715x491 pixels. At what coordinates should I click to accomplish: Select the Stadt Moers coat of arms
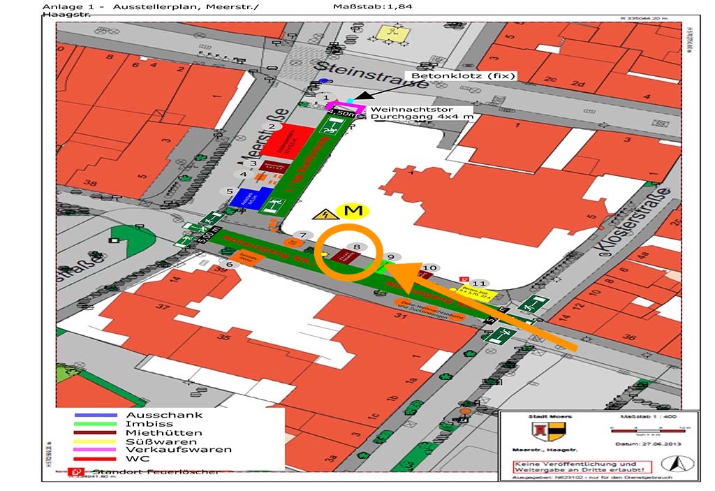(x=549, y=431)
